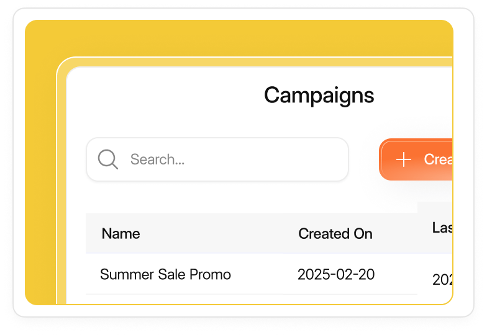Click the magnifying glass search icon
The image size is (487, 335).
[108, 159]
